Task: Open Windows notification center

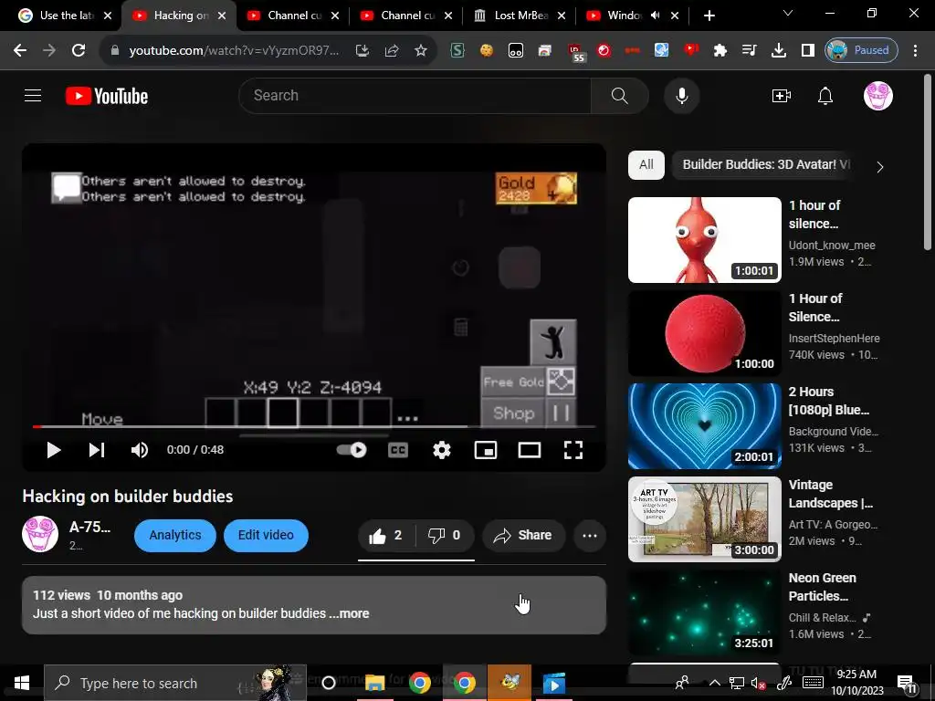Action: pos(907,683)
